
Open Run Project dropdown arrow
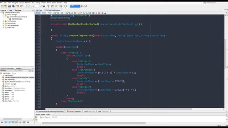[x=58, y=6]
